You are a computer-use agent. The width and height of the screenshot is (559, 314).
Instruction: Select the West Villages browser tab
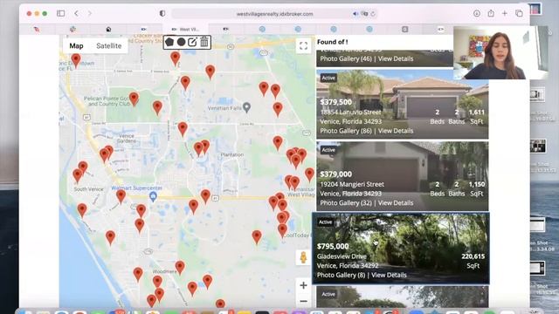185,29
